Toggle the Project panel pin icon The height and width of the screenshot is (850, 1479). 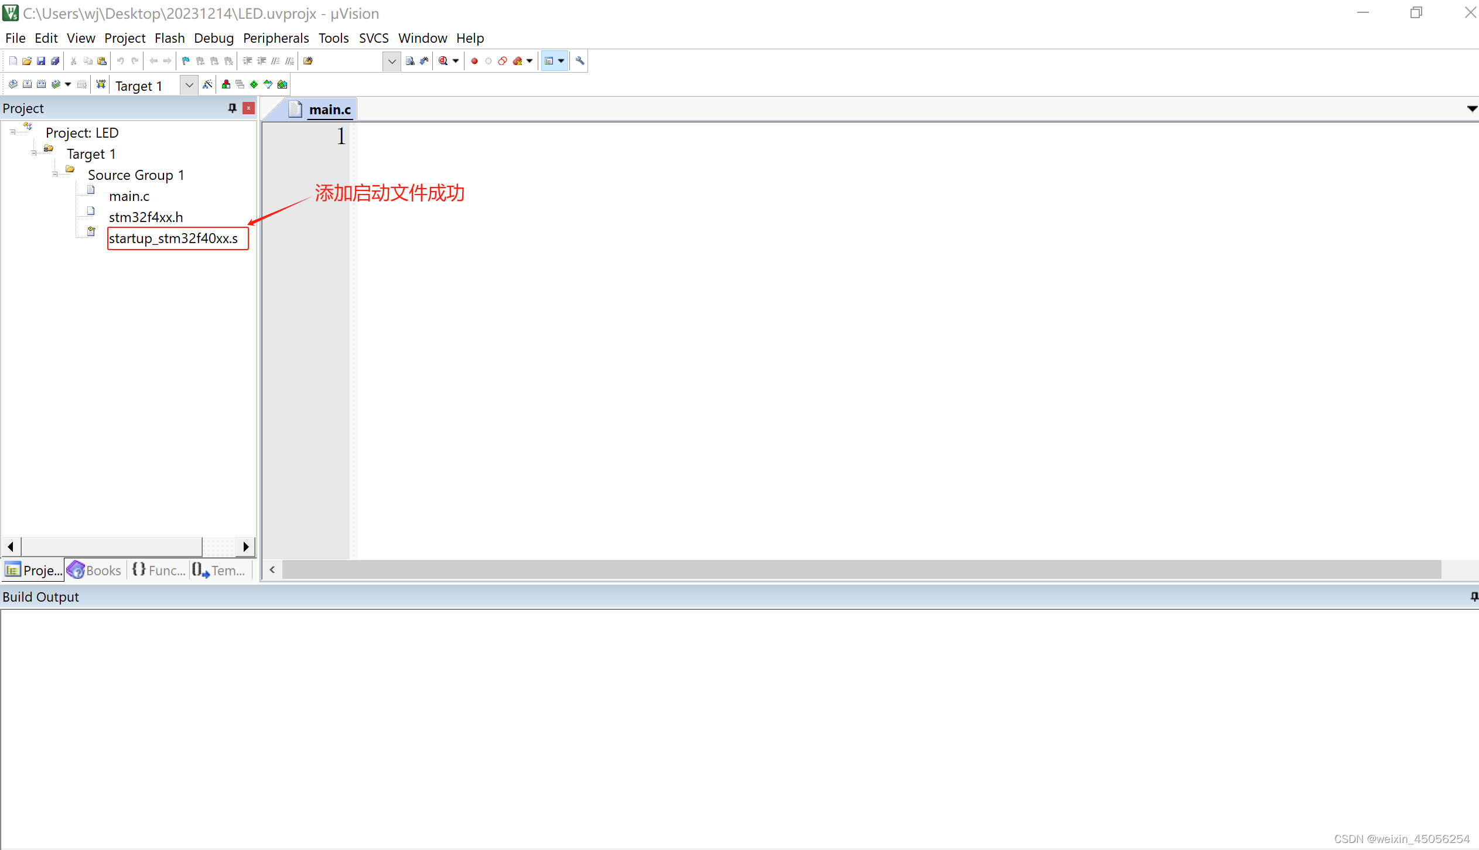tap(233, 108)
